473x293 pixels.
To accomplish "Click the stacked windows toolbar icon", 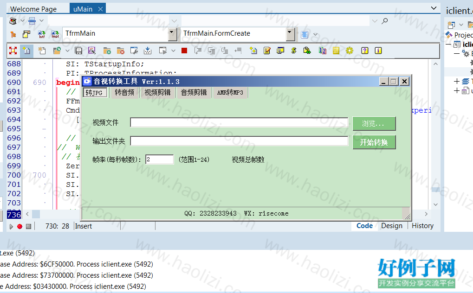I will click(280, 51).
